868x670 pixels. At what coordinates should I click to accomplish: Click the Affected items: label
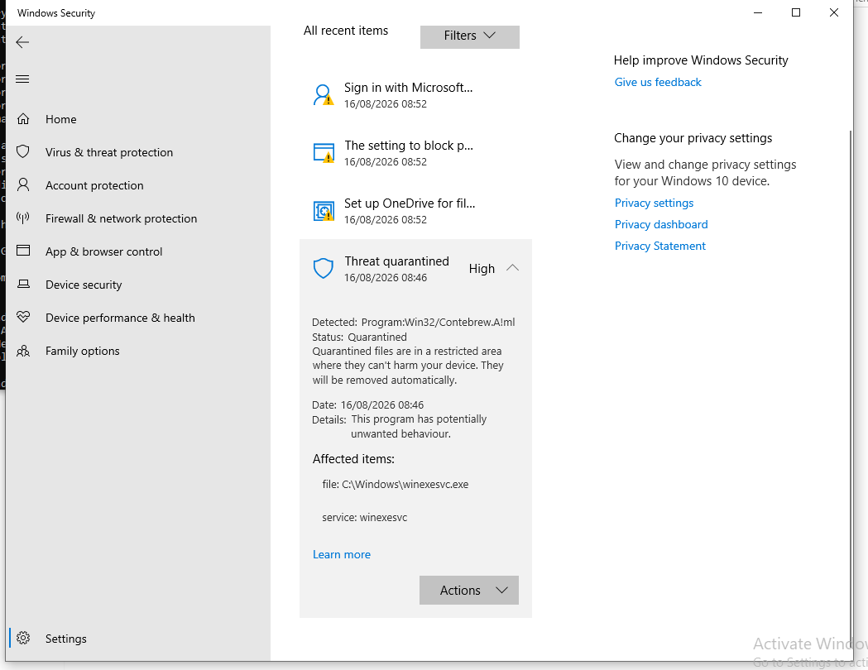click(x=353, y=458)
